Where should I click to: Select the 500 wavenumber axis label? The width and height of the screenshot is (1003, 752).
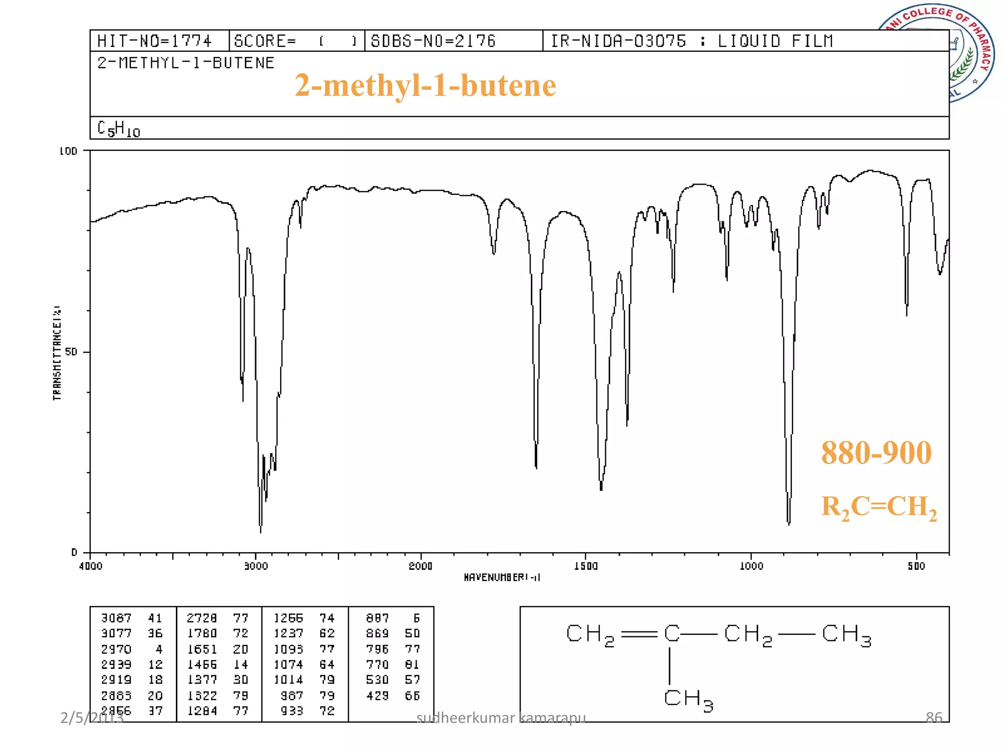(x=916, y=566)
